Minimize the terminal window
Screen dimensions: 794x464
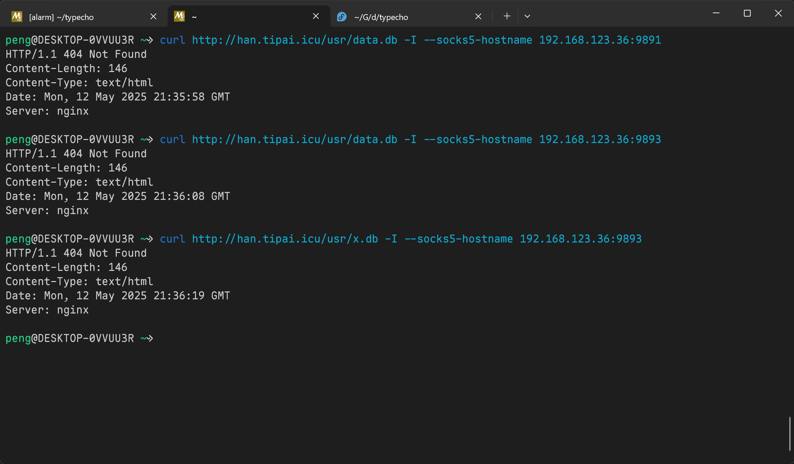tap(716, 14)
